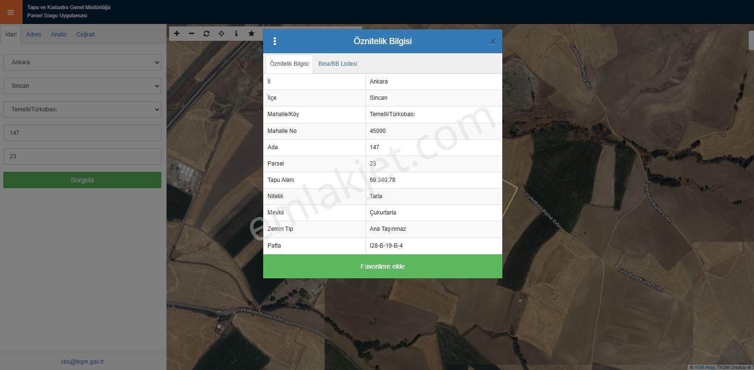Click the Parsel input field containing 23
The width and height of the screenshot is (754, 370).
coord(82,156)
